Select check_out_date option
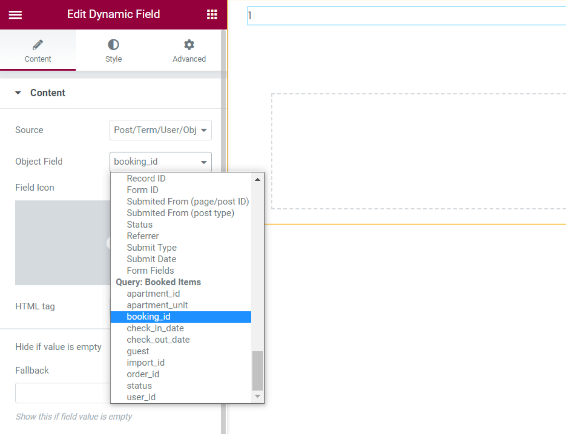Screen dimensions: 566x434 (181, 339)
